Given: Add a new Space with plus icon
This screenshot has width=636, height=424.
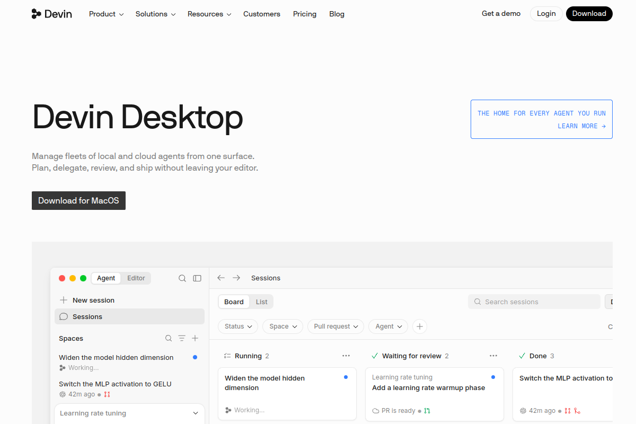Looking at the screenshot, I should pos(195,338).
